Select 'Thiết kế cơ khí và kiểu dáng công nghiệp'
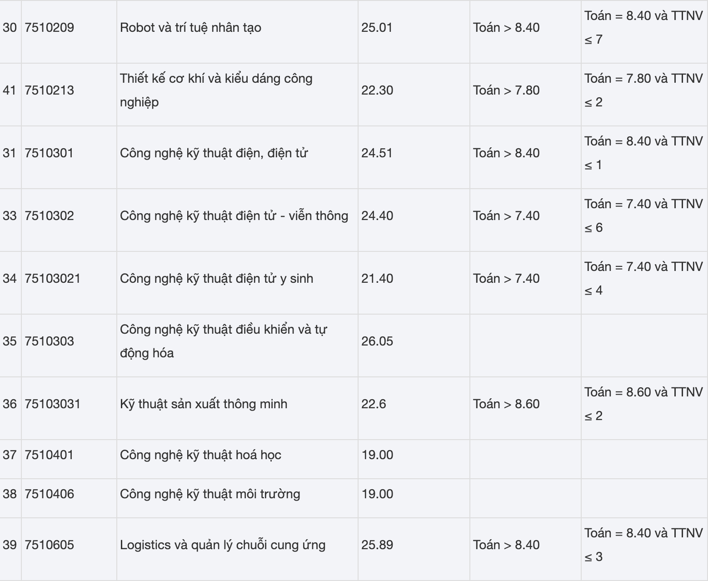 coord(216,90)
